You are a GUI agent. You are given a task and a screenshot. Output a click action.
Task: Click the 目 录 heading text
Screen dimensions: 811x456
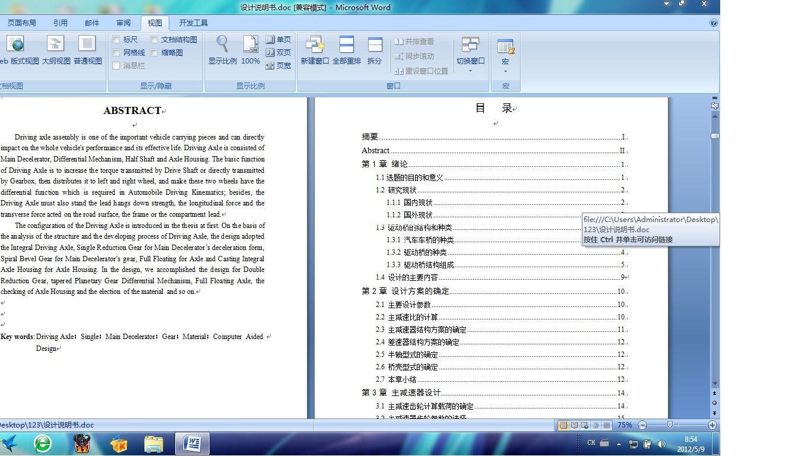[x=494, y=108]
